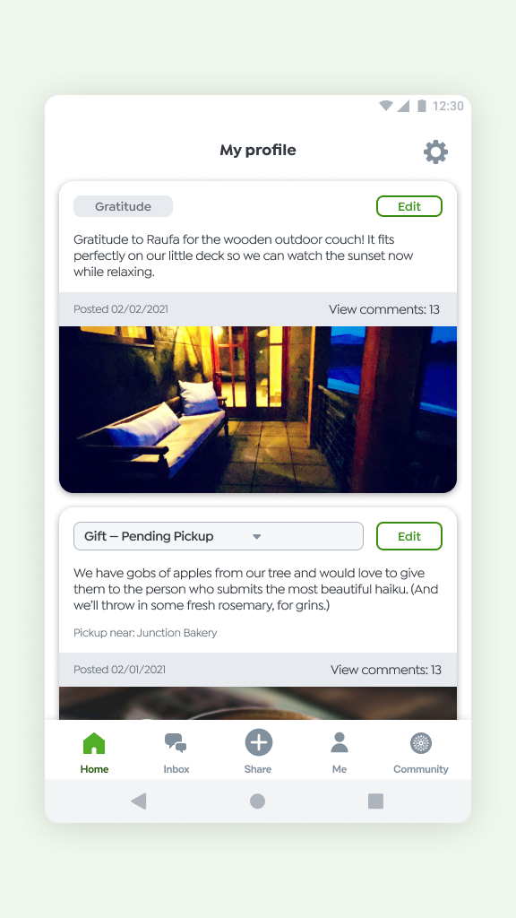Screen dimensions: 516x918
Task: Open the outdoor couch photo
Action: point(258,409)
